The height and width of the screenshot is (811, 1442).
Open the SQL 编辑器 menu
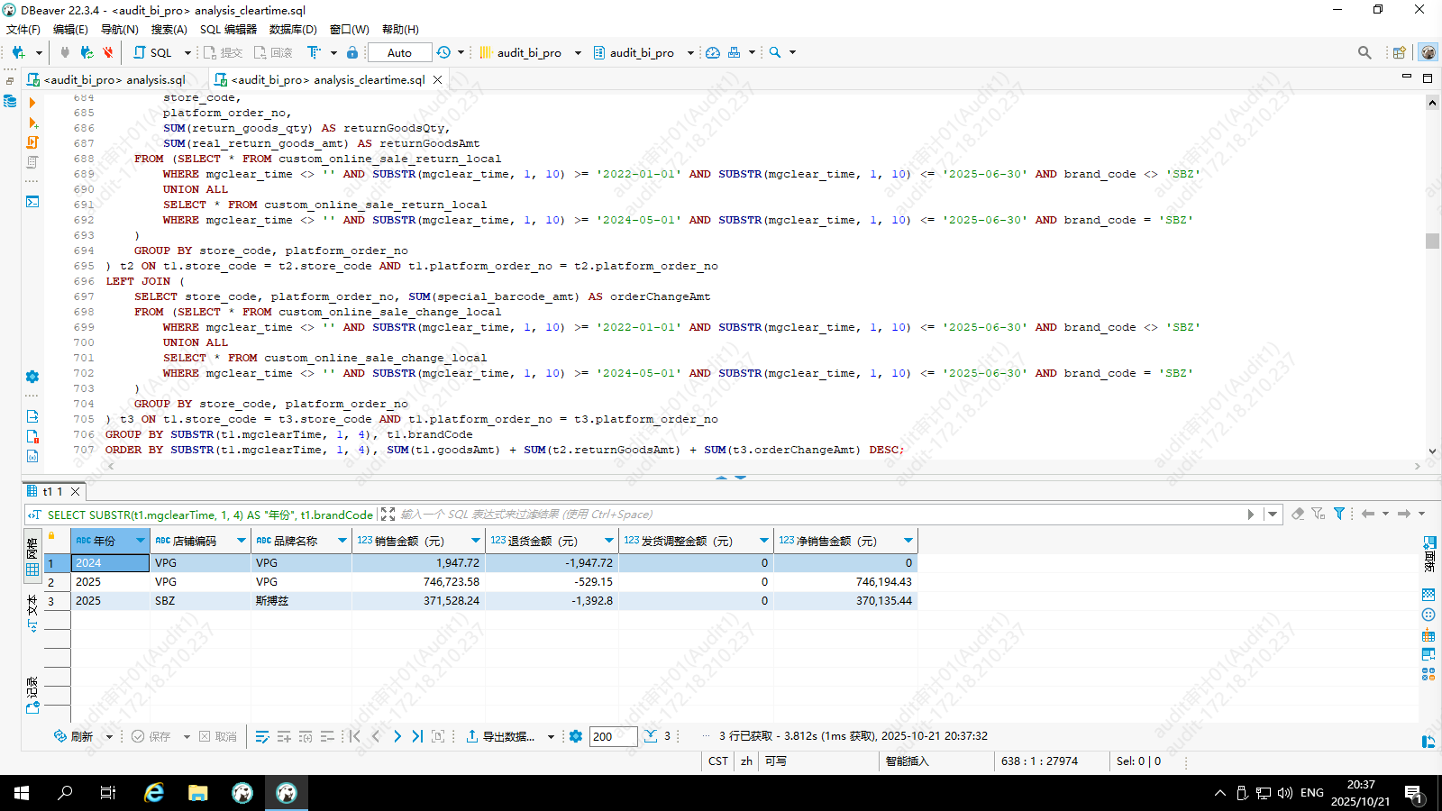point(228,30)
